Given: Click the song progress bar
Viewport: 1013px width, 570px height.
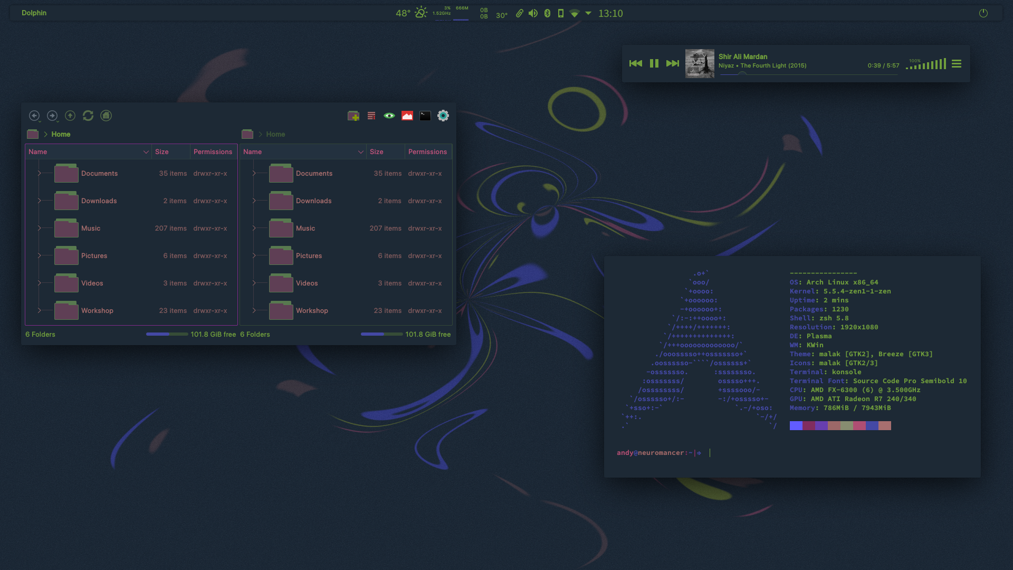Looking at the screenshot, I should point(808,75).
